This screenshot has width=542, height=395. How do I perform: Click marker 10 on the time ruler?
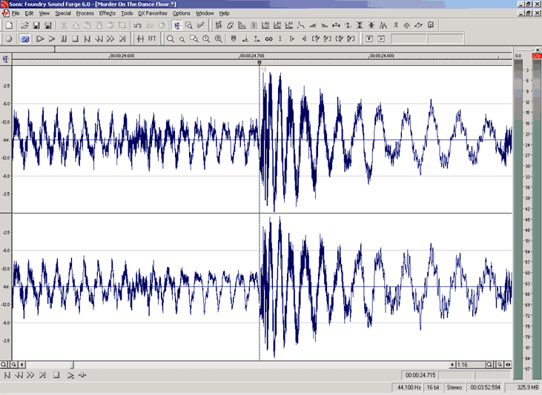260,62
